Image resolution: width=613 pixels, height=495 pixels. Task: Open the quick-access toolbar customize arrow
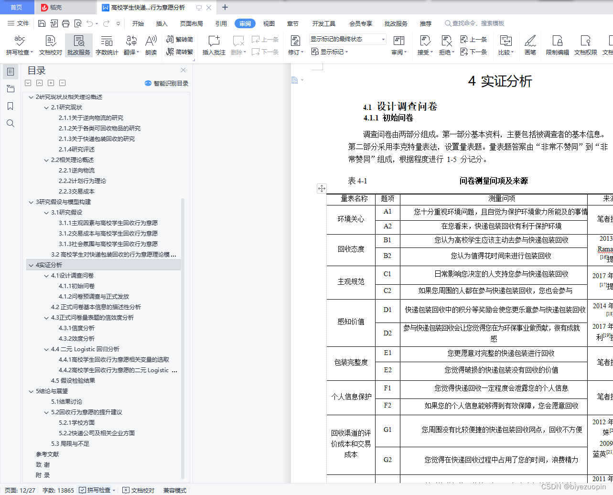[118, 23]
